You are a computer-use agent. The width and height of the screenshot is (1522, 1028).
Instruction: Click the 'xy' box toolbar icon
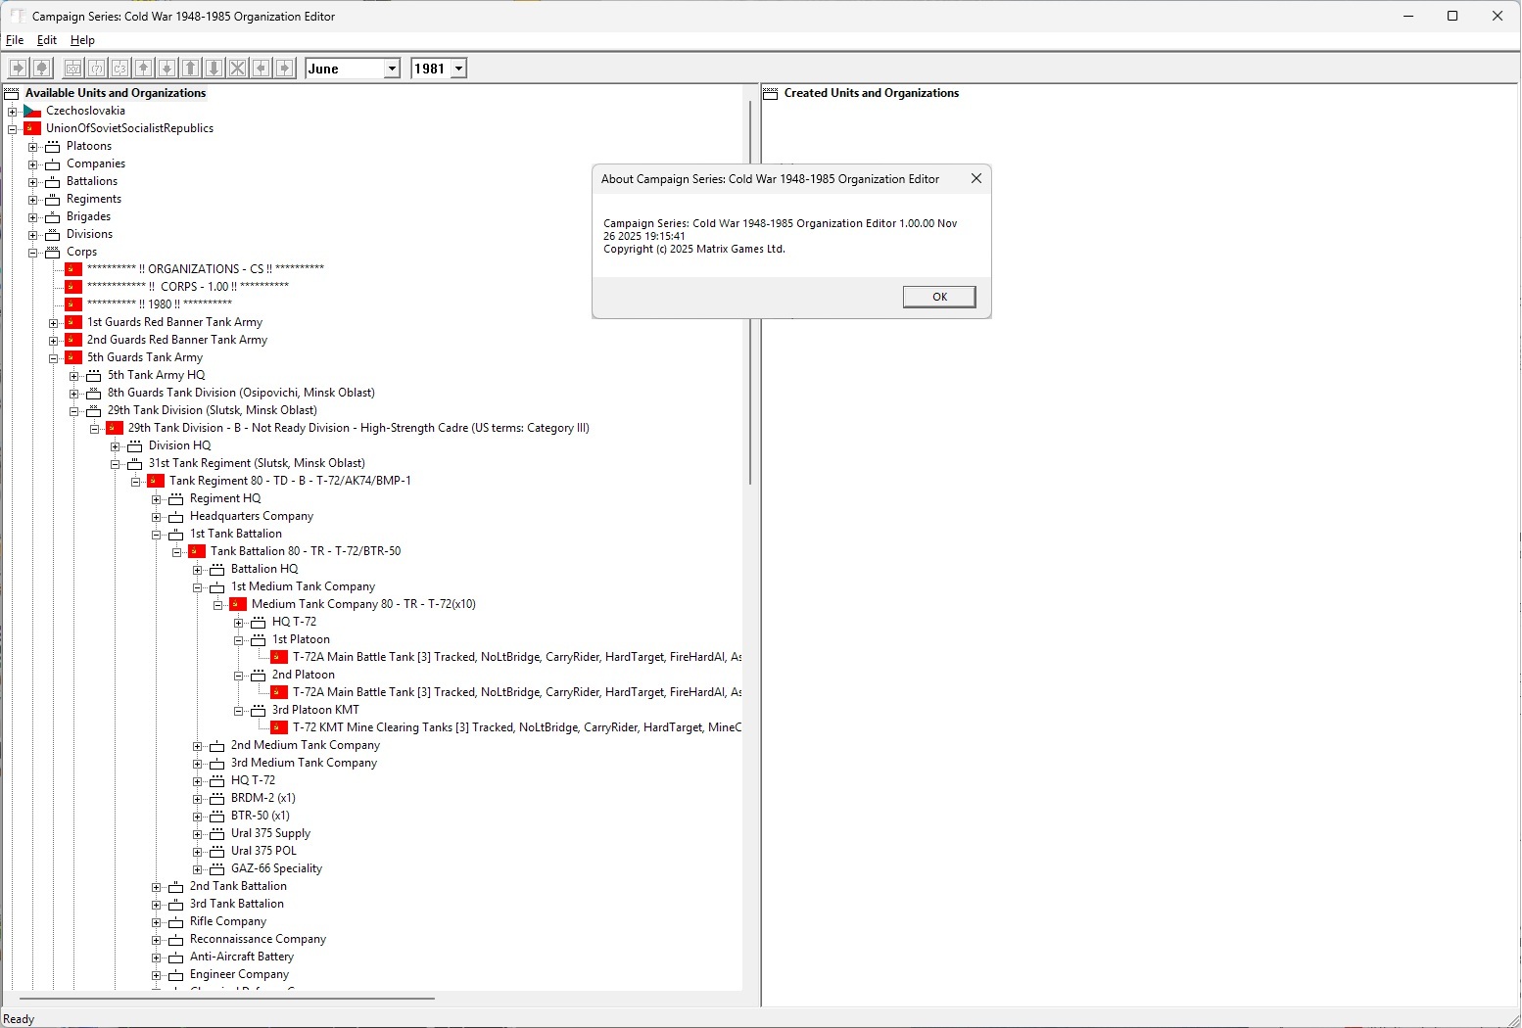point(72,68)
